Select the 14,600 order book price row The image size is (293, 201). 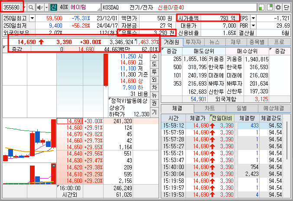coord(70,181)
